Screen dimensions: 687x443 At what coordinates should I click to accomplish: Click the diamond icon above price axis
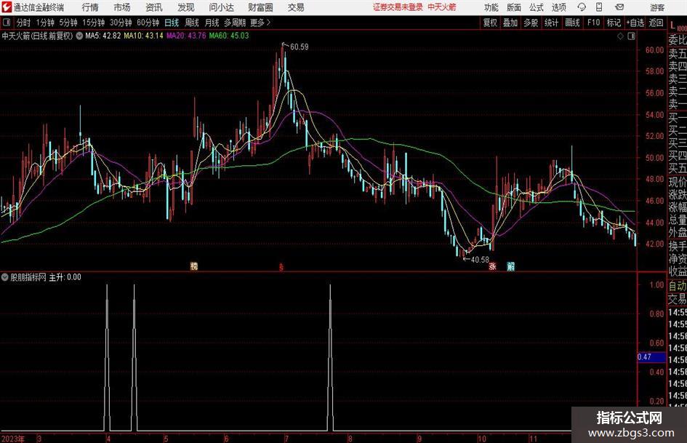pyautogui.click(x=620, y=36)
